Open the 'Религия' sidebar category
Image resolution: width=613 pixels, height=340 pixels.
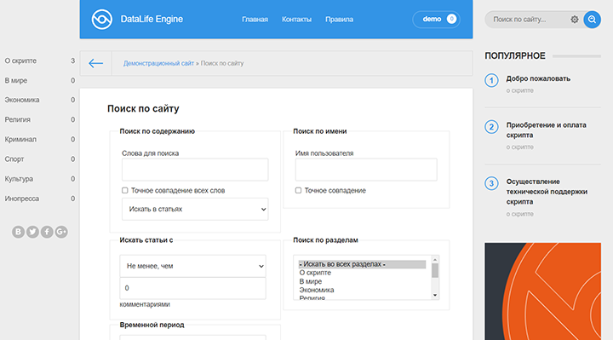coord(18,119)
